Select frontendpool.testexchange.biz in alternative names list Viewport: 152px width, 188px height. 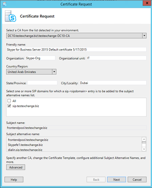click(x=28, y=140)
